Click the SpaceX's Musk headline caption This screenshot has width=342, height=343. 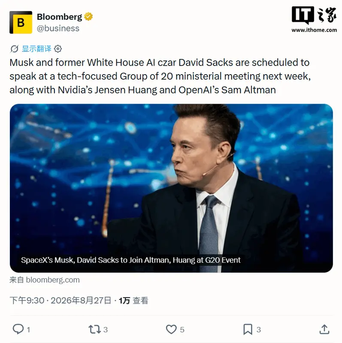pyautogui.click(x=131, y=260)
